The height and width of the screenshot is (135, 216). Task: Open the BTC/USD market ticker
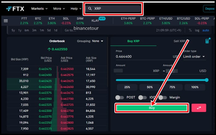[183, 21]
